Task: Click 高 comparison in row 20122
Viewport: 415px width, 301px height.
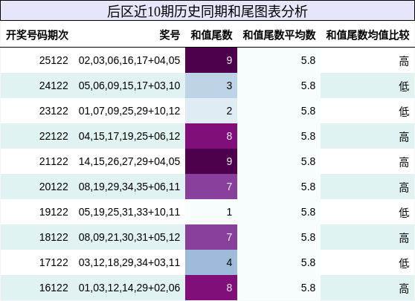Action: coord(404,187)
